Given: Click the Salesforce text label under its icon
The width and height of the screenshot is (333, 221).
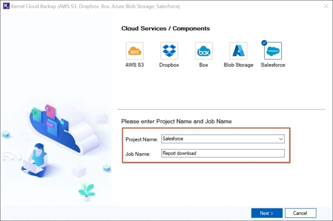Looking at the screenshot, I should 273,65.
